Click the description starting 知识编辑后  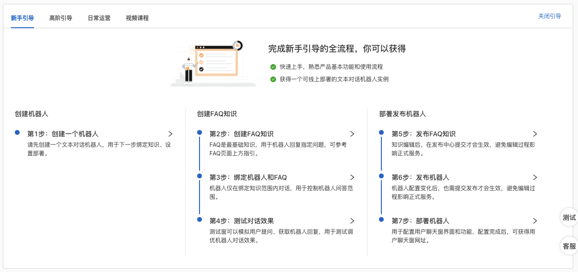tap(463, 149)
